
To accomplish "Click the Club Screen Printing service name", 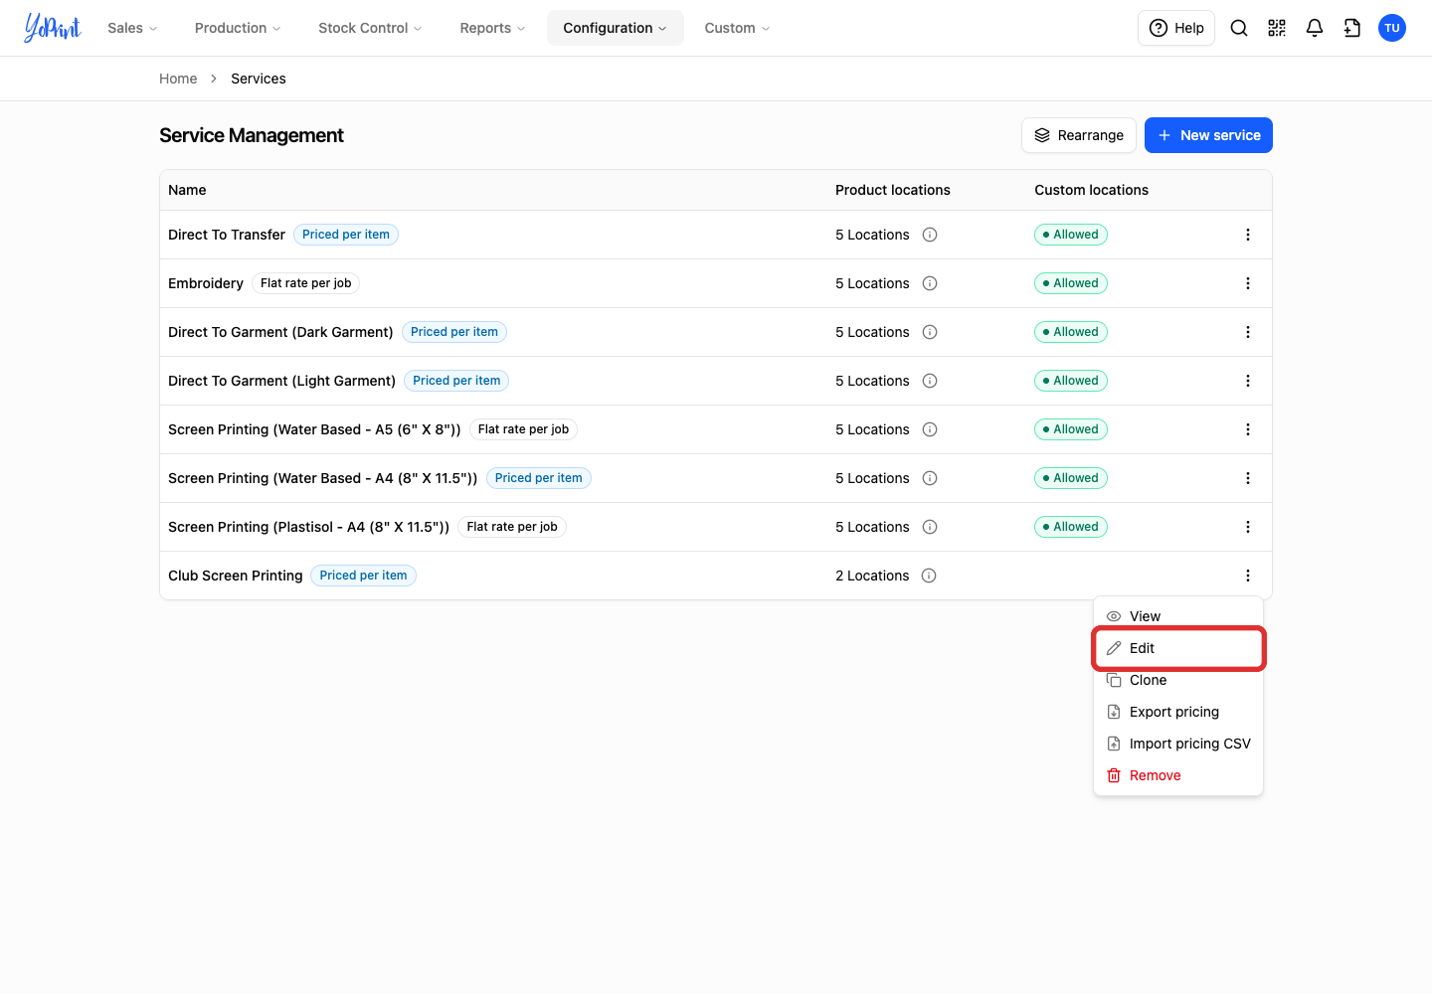I will pos(236,576).
